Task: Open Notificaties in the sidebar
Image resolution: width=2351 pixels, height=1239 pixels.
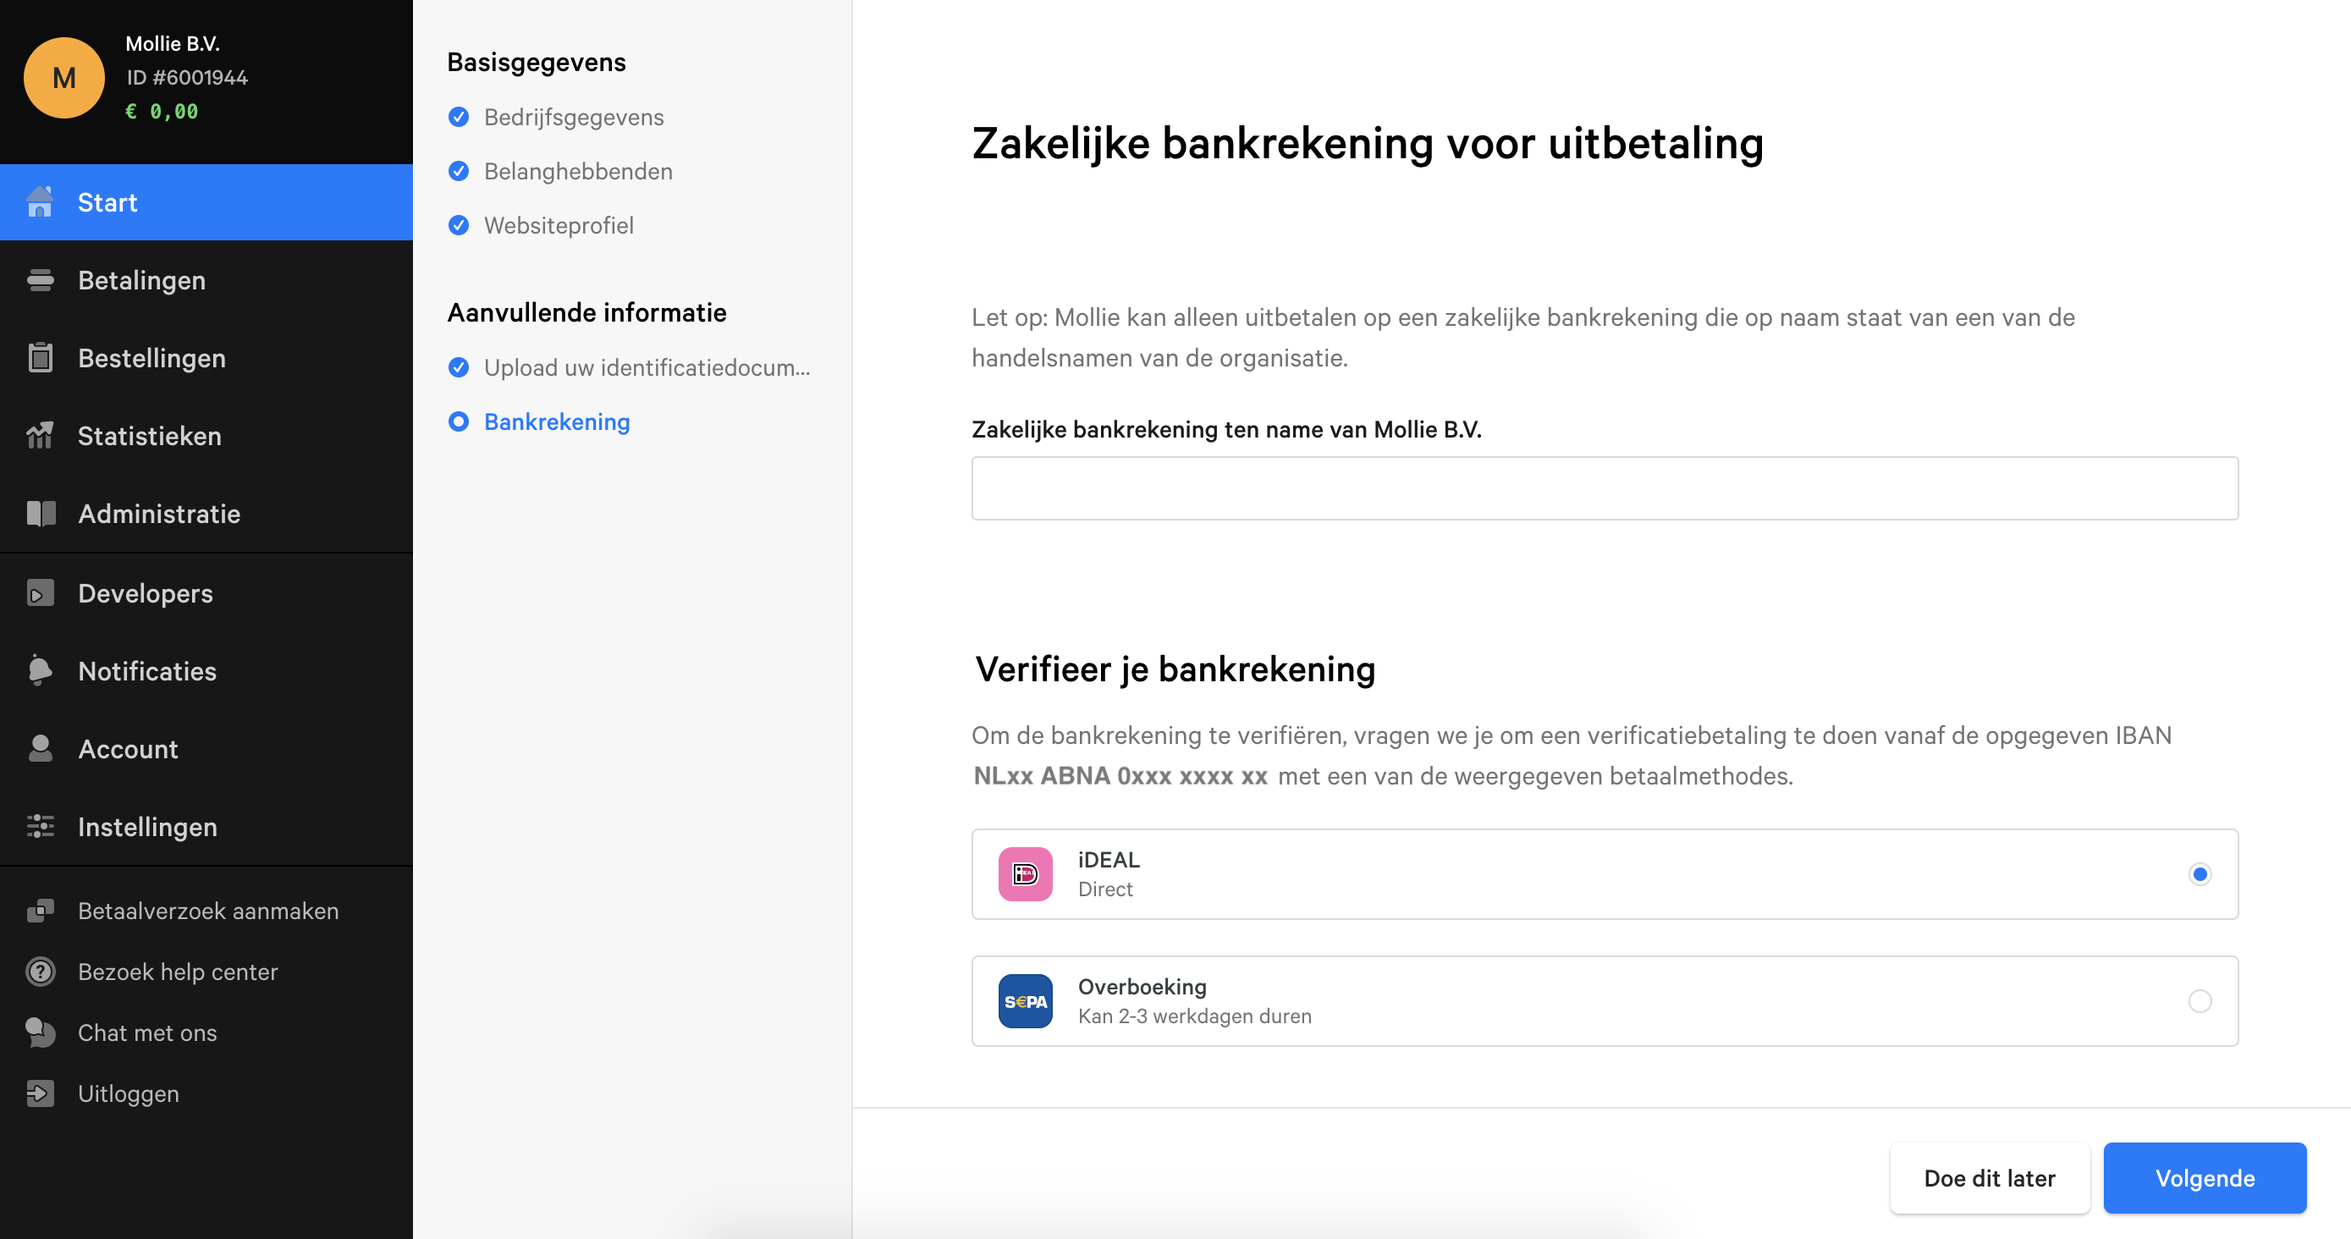Action: tap(206, 671)
